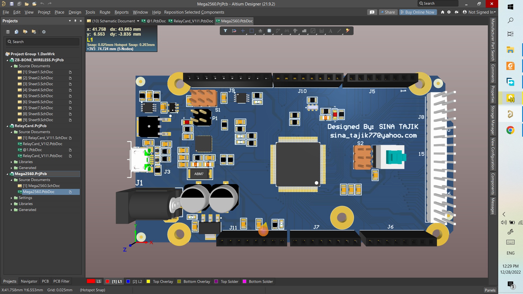Viewport: 523px width, 294px height.
Task: Open the Schematic Document tab dropdown arrow
Action: click(138, 21)
